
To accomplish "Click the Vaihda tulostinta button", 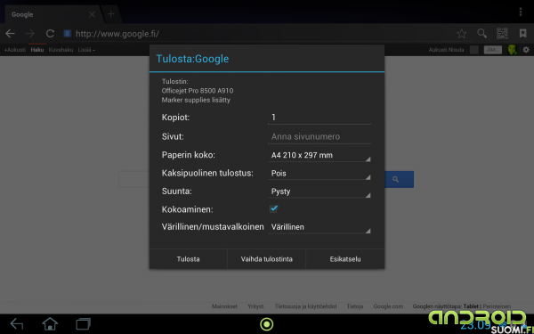I will point(267,259).
